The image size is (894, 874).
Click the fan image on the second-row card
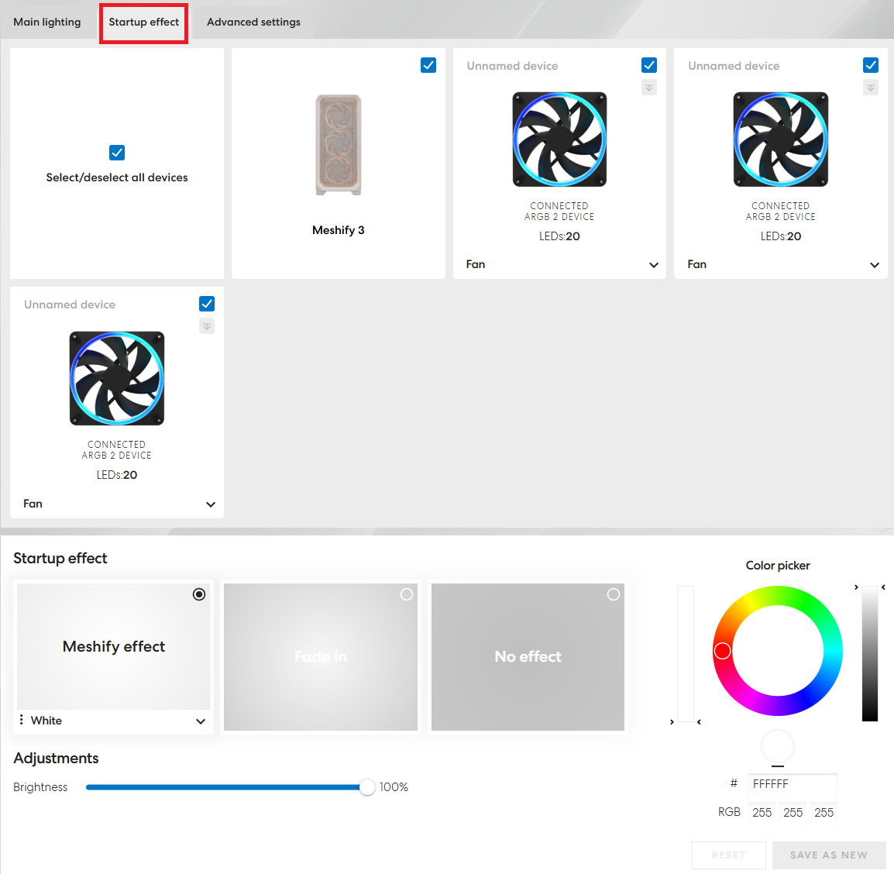[117, 378]
